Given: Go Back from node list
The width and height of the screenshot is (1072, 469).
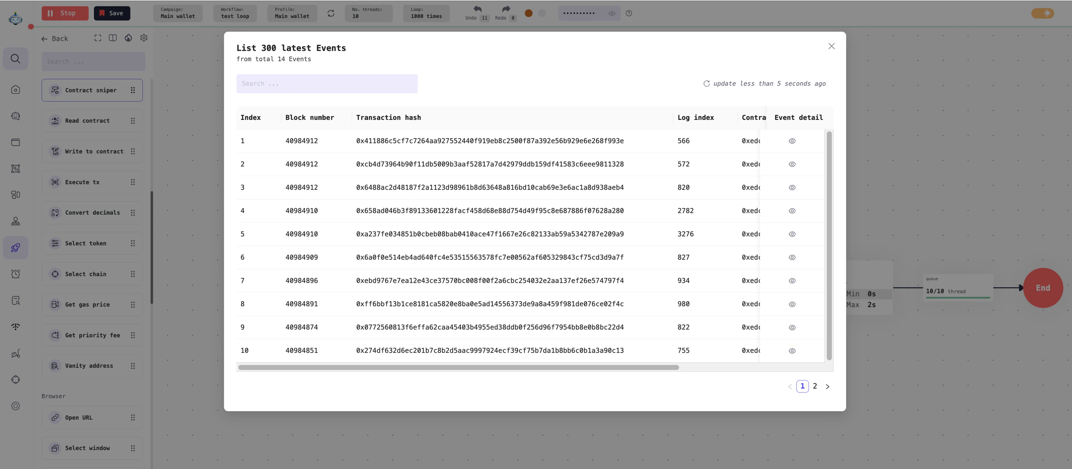Looking at the screenshot, I should pos(55,39).
